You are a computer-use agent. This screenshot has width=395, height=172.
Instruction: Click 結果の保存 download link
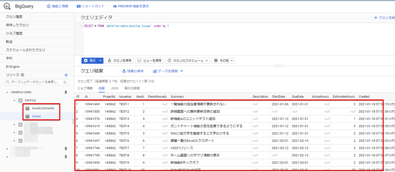click(x=133, y=71)
